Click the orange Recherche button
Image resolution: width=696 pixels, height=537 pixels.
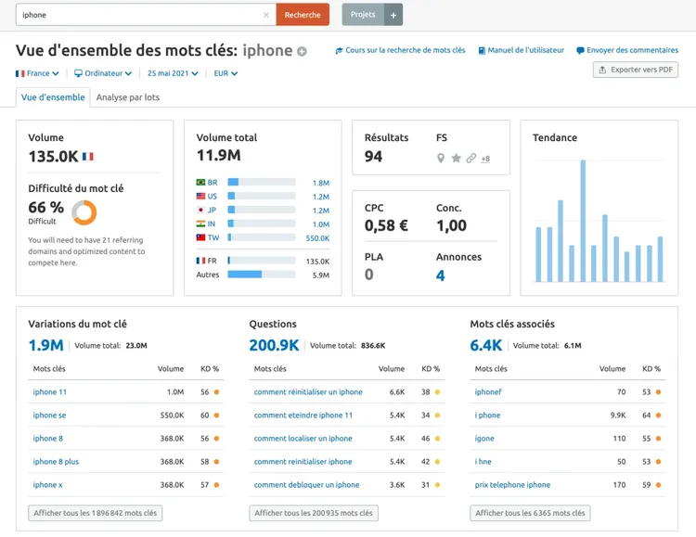(303, 15)
